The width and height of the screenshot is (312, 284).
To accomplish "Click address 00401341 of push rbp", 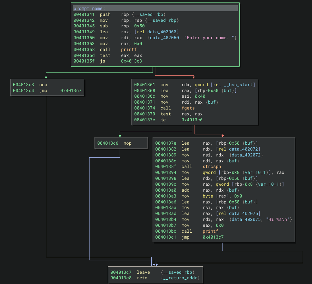I will 84,14.
